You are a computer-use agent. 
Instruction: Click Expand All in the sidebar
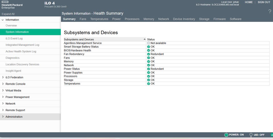(8, 14)
